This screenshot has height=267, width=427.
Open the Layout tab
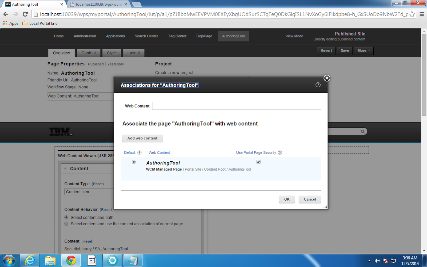tap(133, 53)
